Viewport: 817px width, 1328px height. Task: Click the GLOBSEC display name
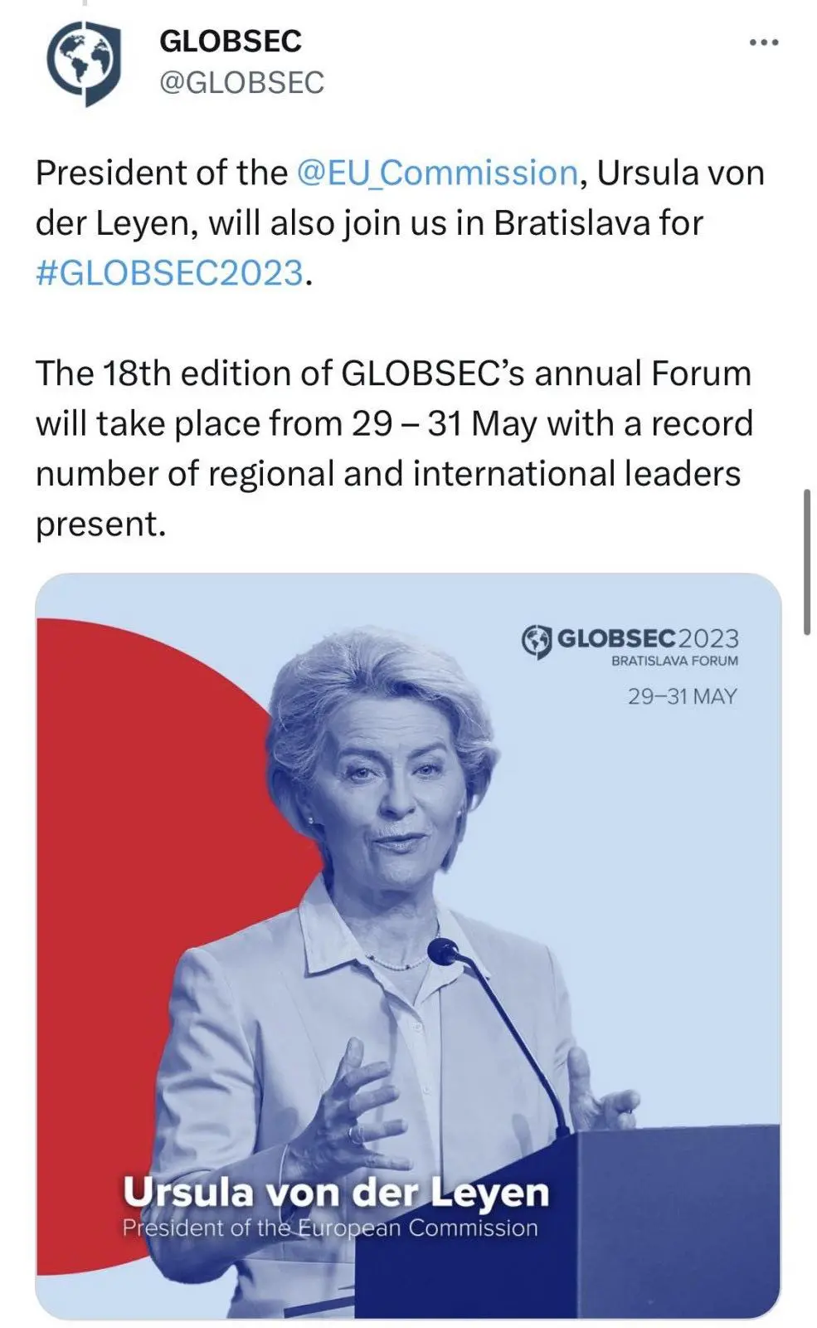coord(230,41)
